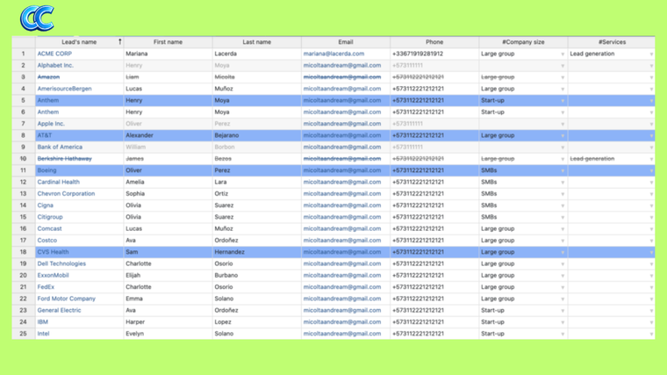Click the CC logo in the corner
This screenshot has width=667, height=375.
point(37,18)
